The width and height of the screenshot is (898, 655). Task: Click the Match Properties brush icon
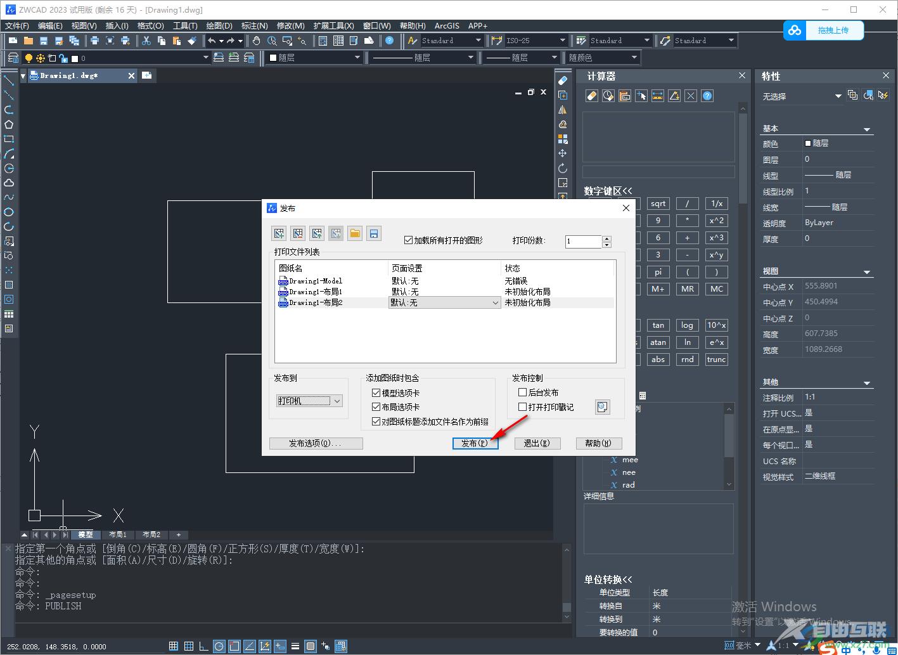point(192,41)
